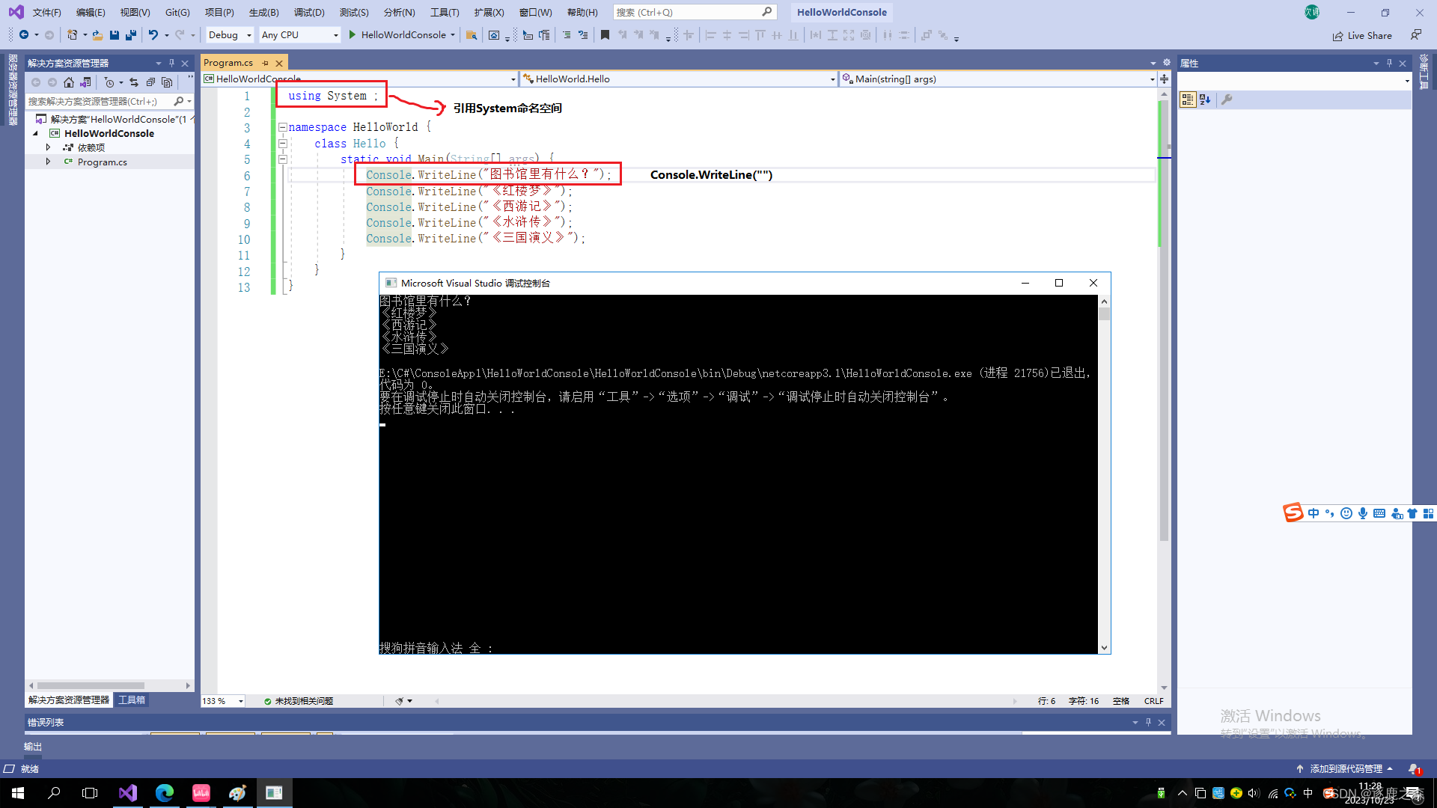
Task: Open the Git(G) menu
Action: pyautogui.click(x=177, y=12)
